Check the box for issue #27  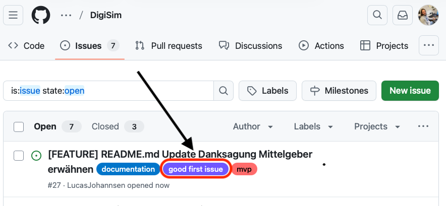click(19, 155)
